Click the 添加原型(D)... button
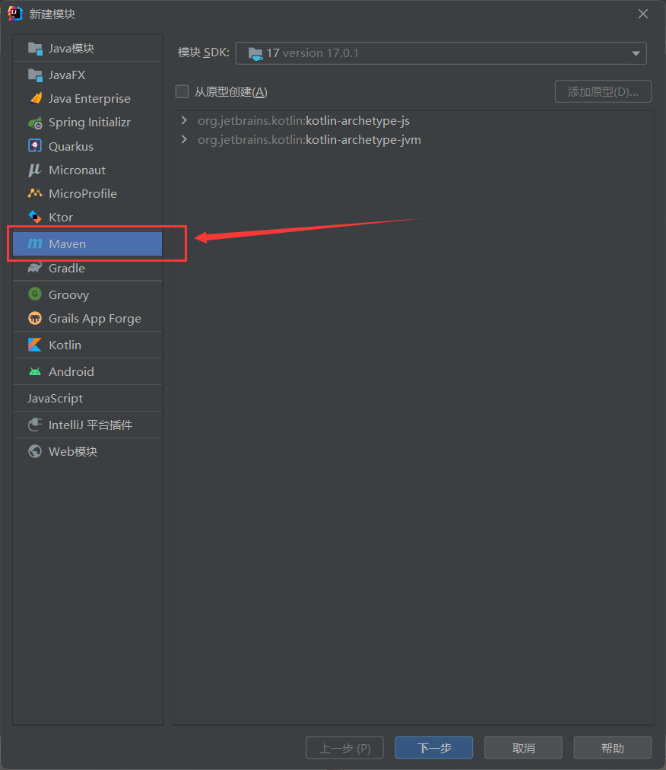The width and height of the screenshot is (666, 770). click(603, 91)
